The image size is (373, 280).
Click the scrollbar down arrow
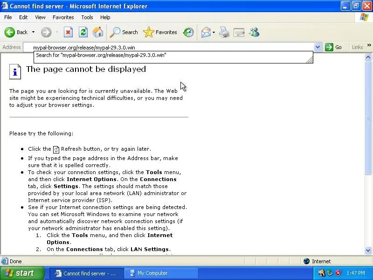368,250
